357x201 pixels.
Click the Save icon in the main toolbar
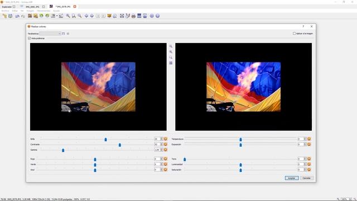(11, 16)
